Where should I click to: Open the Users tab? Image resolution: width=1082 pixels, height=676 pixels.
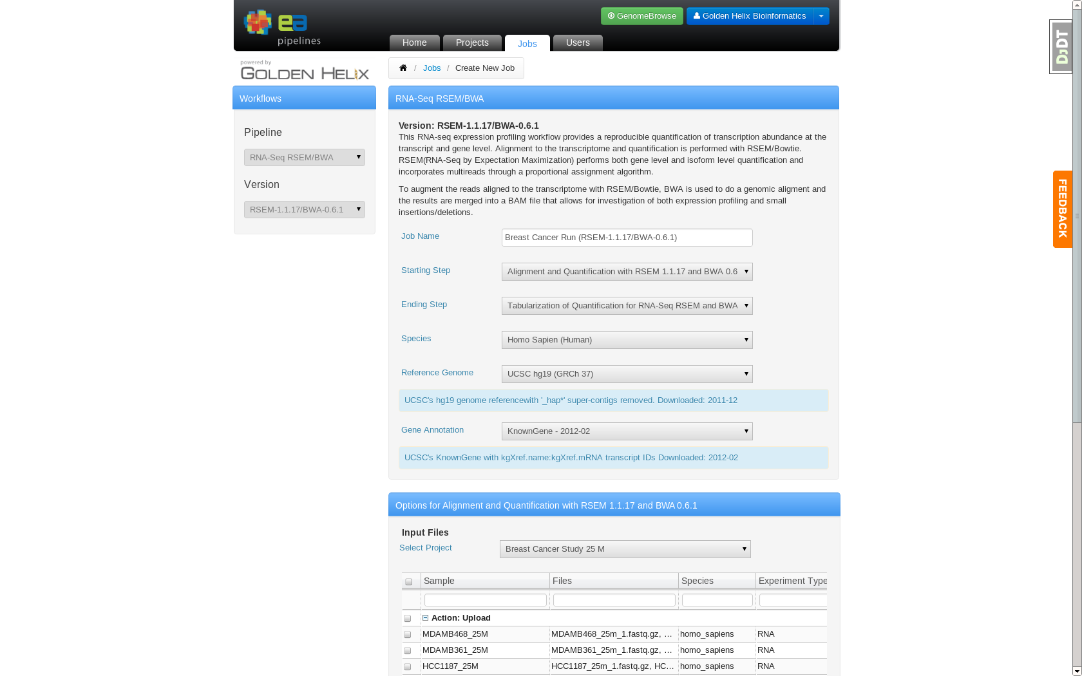(x=578, y=42)
